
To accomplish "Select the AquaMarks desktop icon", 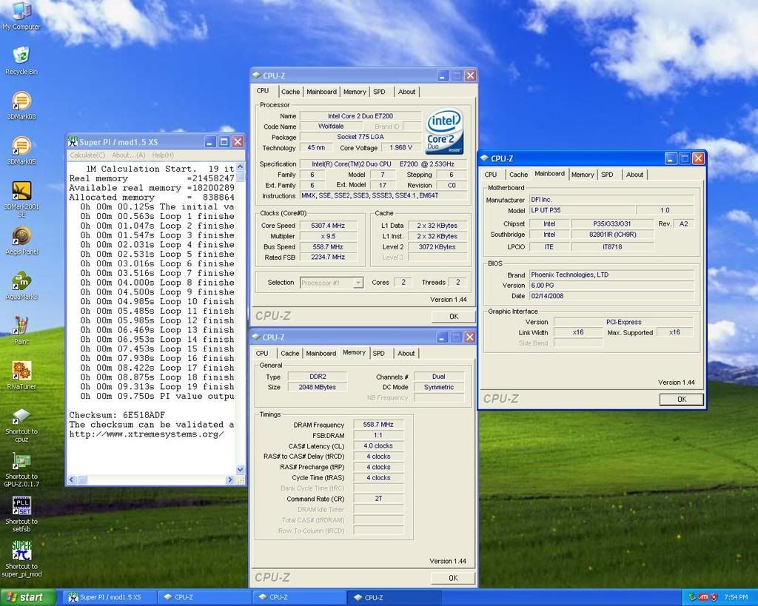I will click(x=21, y=286).
